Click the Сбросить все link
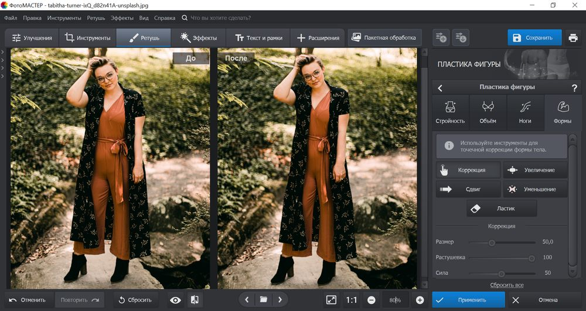The width and height of the screenshot is (586, 311). pyautogui.click(x=507, y=285)
